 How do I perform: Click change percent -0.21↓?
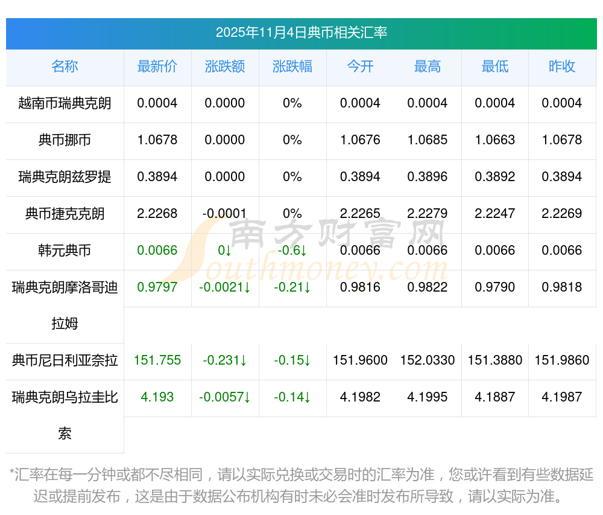(x=292, y=287)
